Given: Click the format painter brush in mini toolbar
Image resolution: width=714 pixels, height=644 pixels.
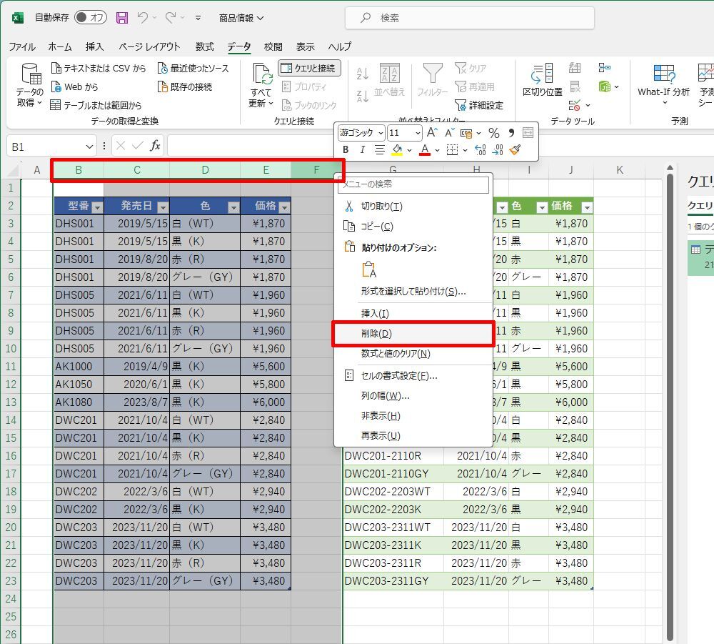Looking at the screenshot, I should tap(515, 150).
